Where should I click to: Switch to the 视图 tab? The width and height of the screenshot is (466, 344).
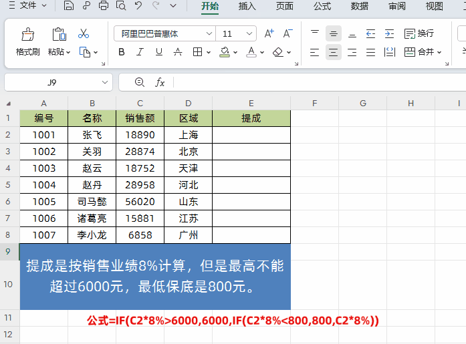[435, 6]
